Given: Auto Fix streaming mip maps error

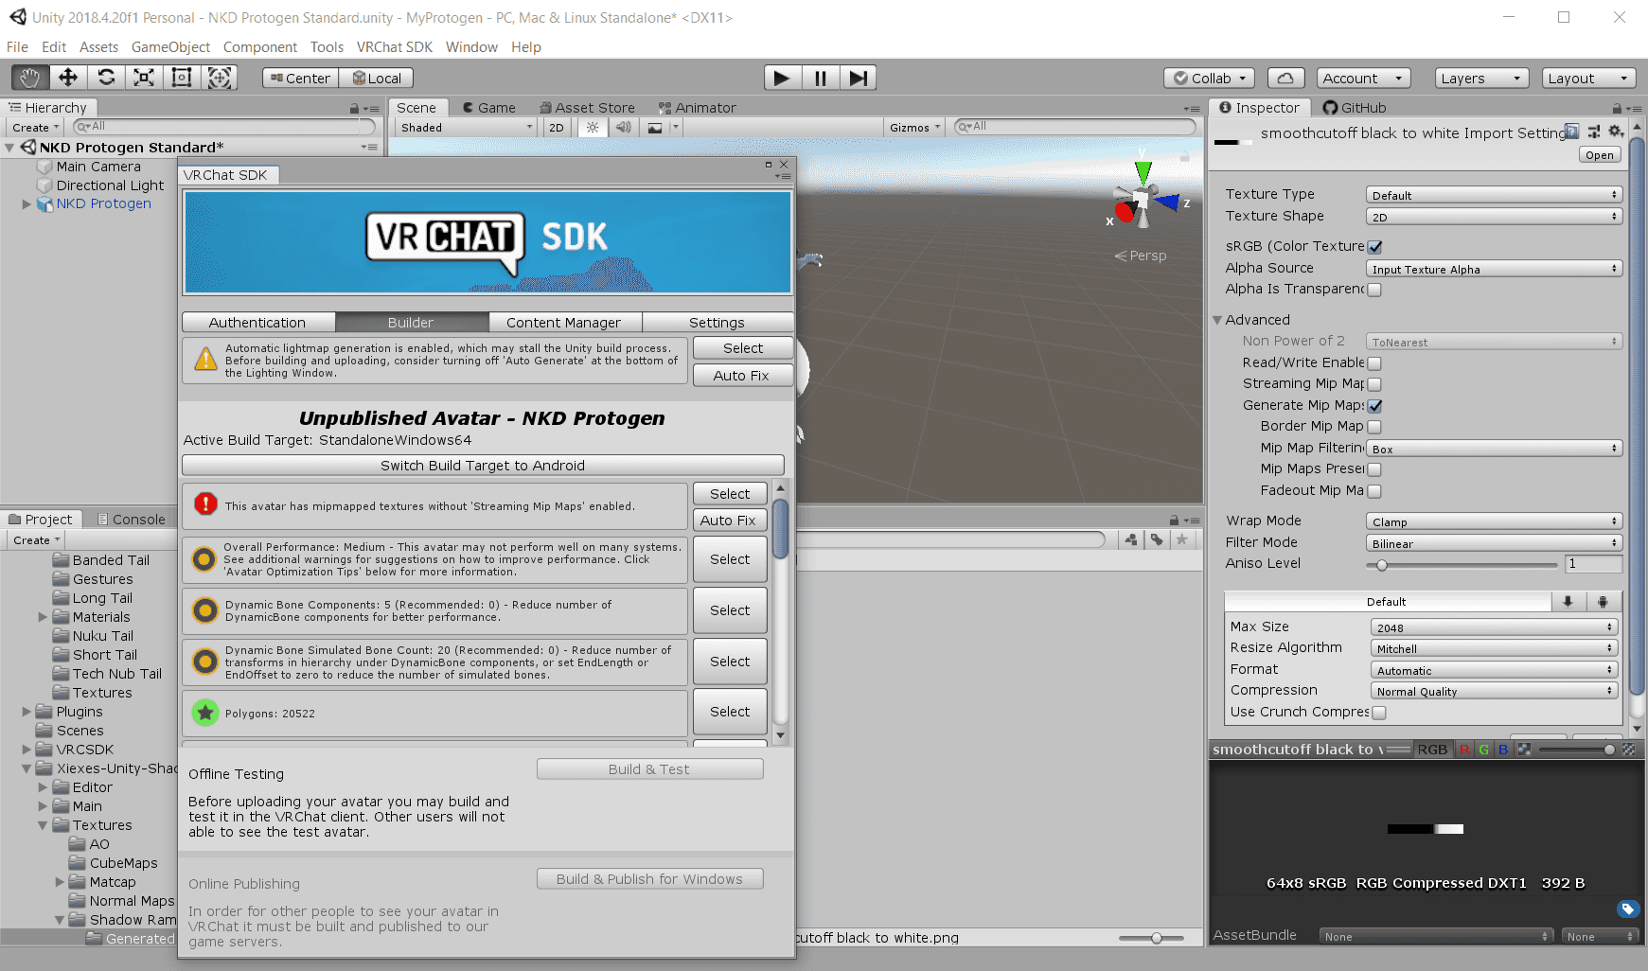Looking at the screenshot, I should 729,521.
